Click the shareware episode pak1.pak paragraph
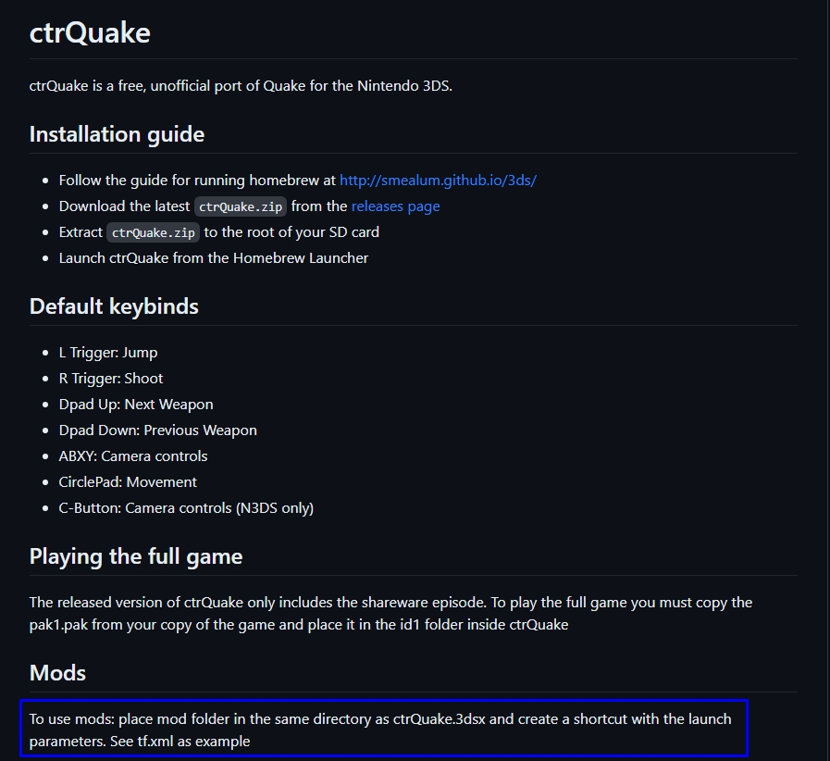 tap(390, 614)
